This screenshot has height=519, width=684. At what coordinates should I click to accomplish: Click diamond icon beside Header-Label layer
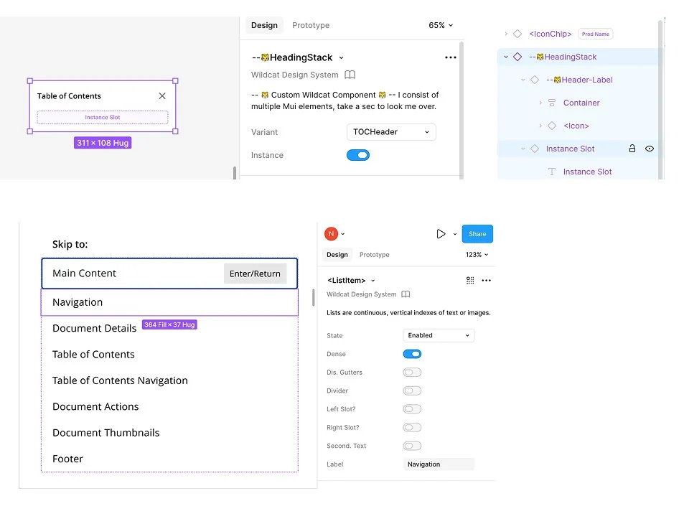(535, 80)
